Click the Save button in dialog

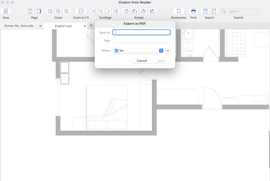pos(162,61)
